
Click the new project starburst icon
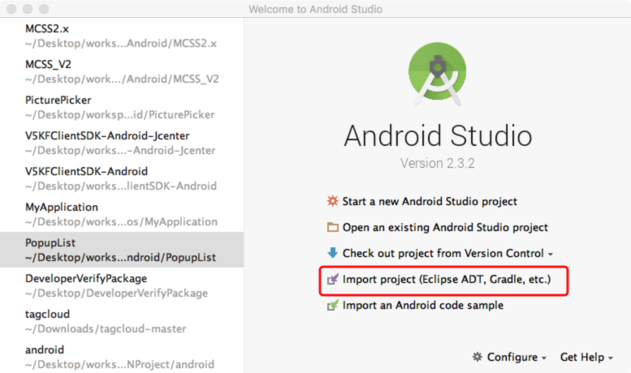[x=332, y=201]
